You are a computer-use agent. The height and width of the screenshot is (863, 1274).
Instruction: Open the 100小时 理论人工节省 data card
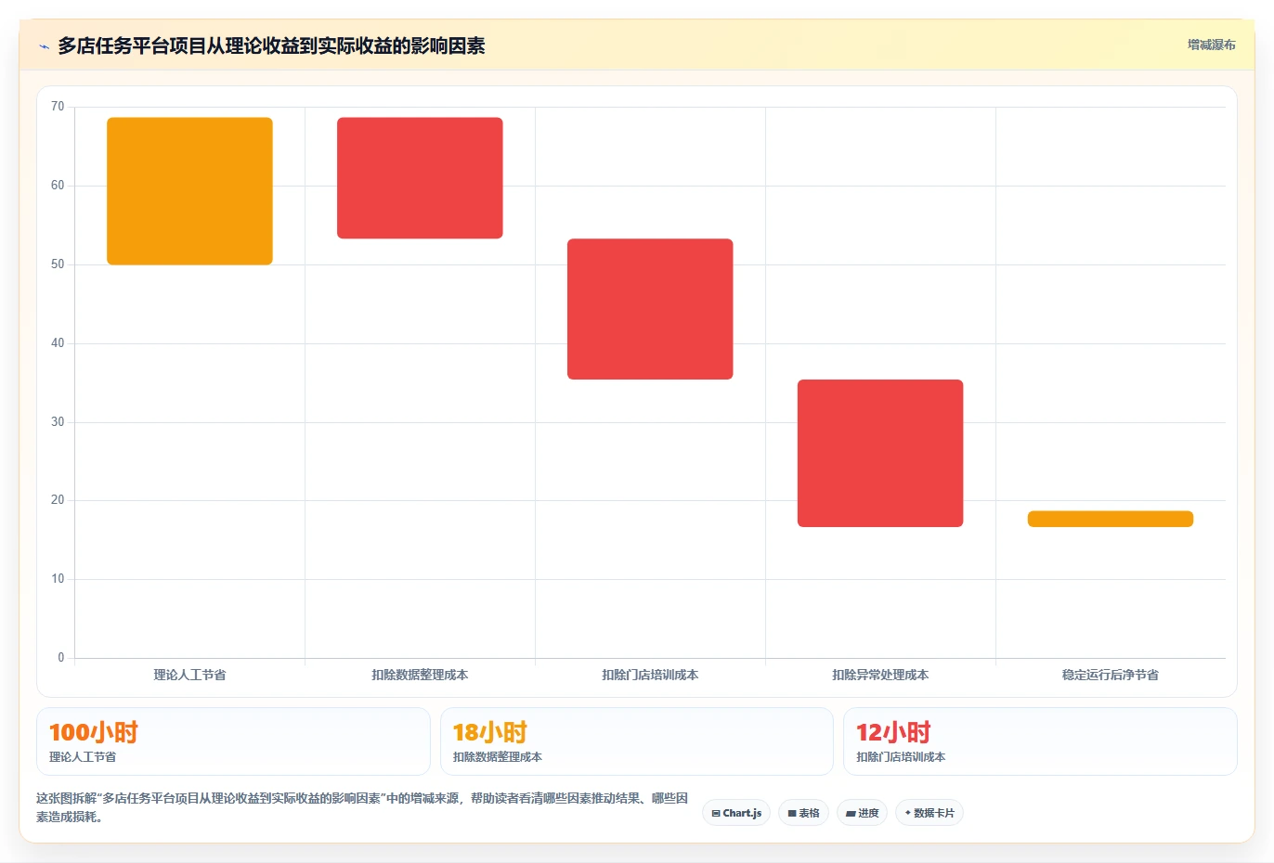233,741
